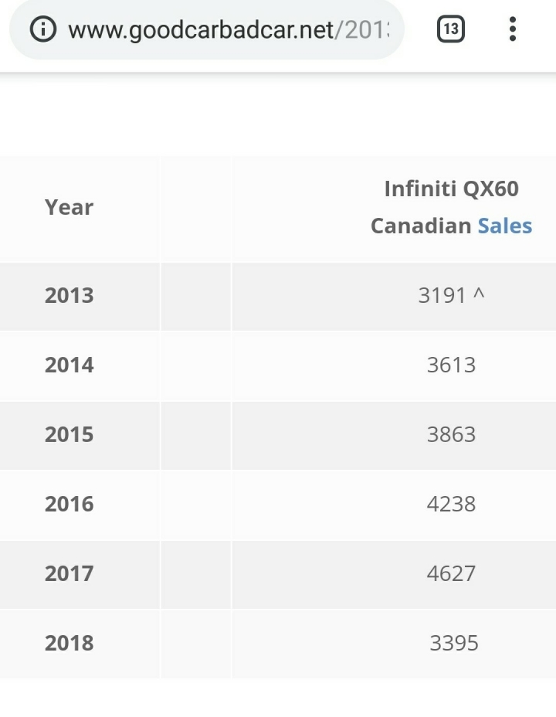The width and height of the screenshot is (556, 717).
Task: Select the 2015 year cell
Action: (x=69, y=434)
